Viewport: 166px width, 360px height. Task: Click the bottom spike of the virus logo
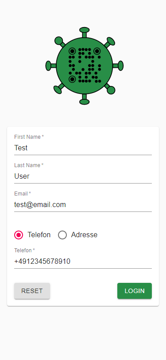(x=85, y=99)
